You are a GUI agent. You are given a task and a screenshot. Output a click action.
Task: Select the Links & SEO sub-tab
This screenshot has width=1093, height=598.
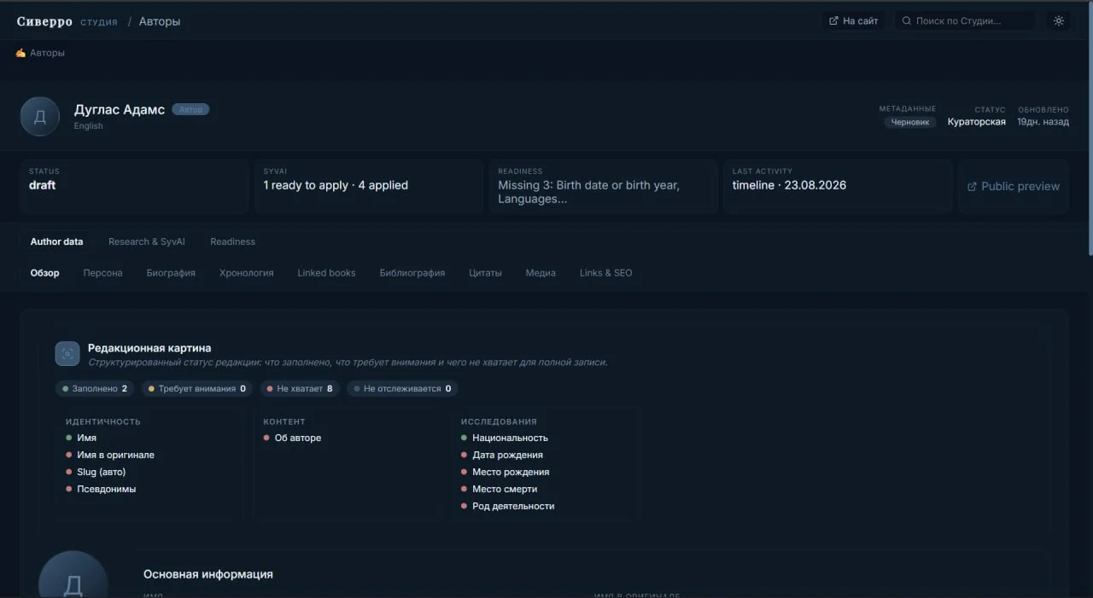tap(606, 273)
